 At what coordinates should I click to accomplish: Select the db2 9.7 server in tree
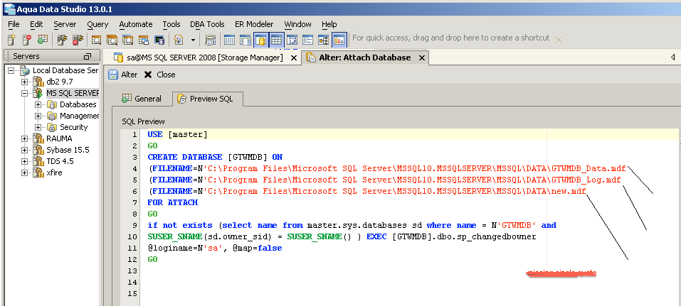coord(60,82)
